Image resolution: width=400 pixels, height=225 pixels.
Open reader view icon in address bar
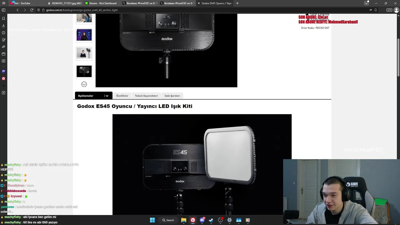point(371,10)
